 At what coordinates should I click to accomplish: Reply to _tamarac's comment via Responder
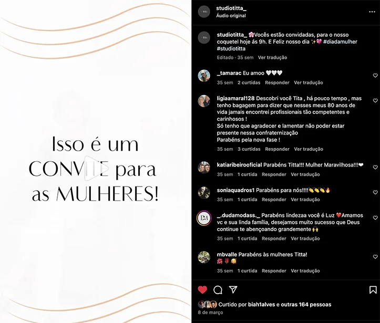coord(277,82)
